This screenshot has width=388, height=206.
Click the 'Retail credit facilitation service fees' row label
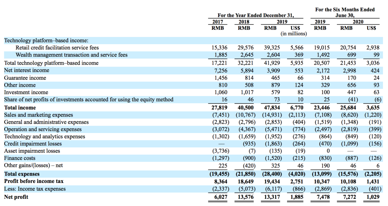[x=57, y=47]
